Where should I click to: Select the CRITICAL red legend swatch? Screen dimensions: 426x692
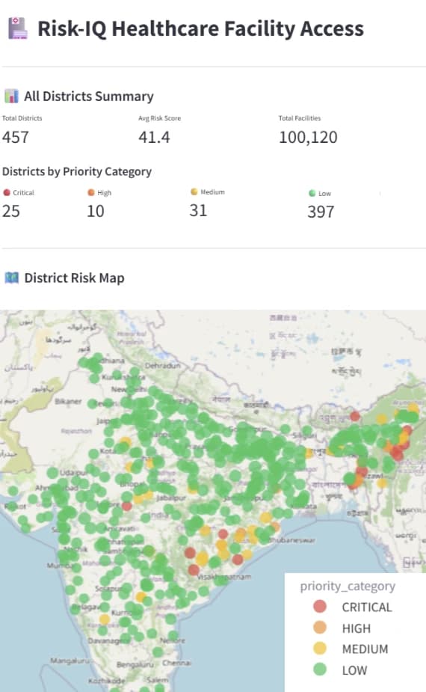pos(320,607)
